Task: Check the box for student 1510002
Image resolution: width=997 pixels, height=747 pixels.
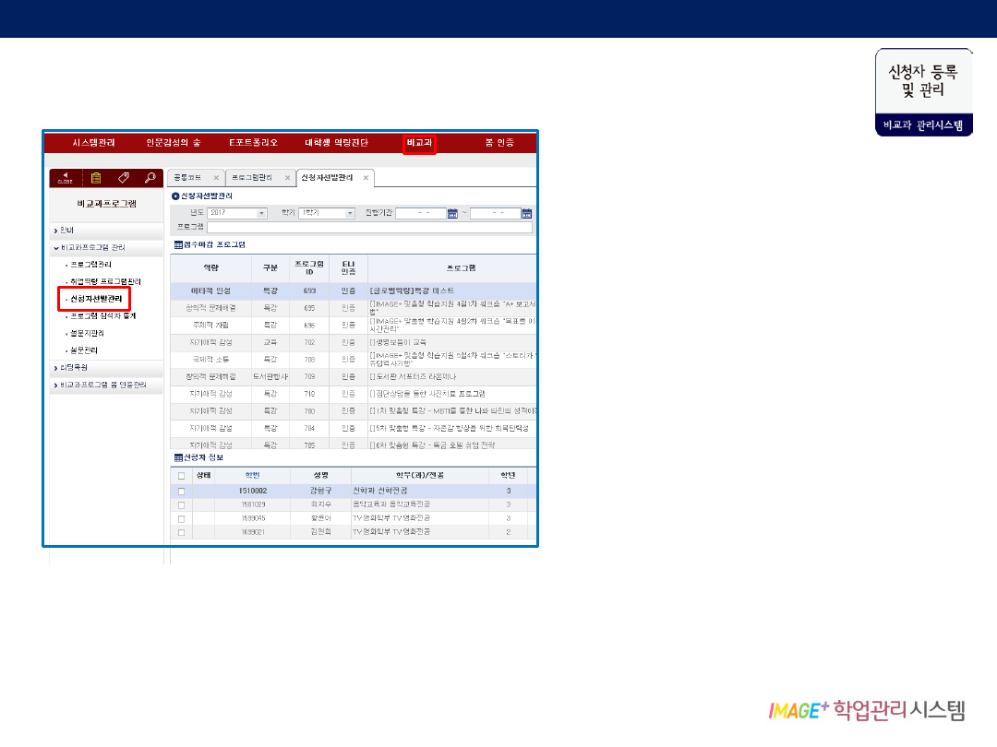Action: click(x=181, y=492)
